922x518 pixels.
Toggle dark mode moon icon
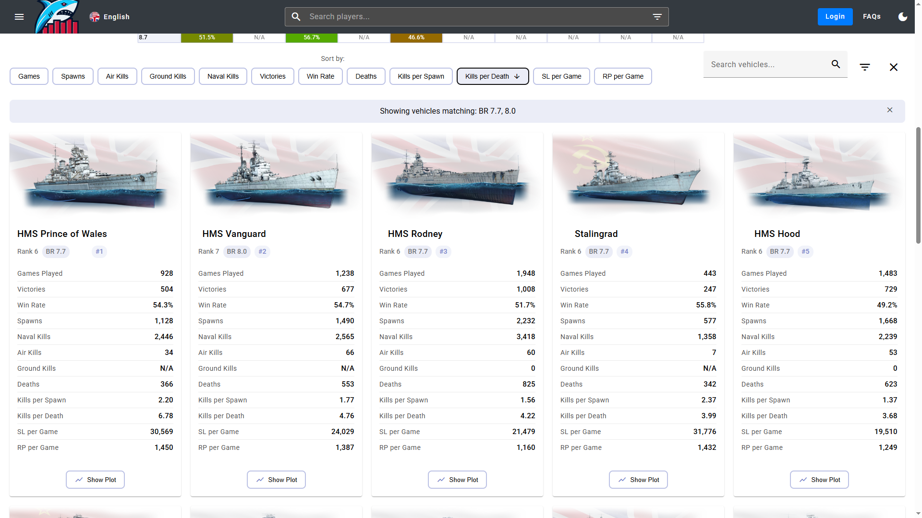pyautogui.click(x=903, y=17)
